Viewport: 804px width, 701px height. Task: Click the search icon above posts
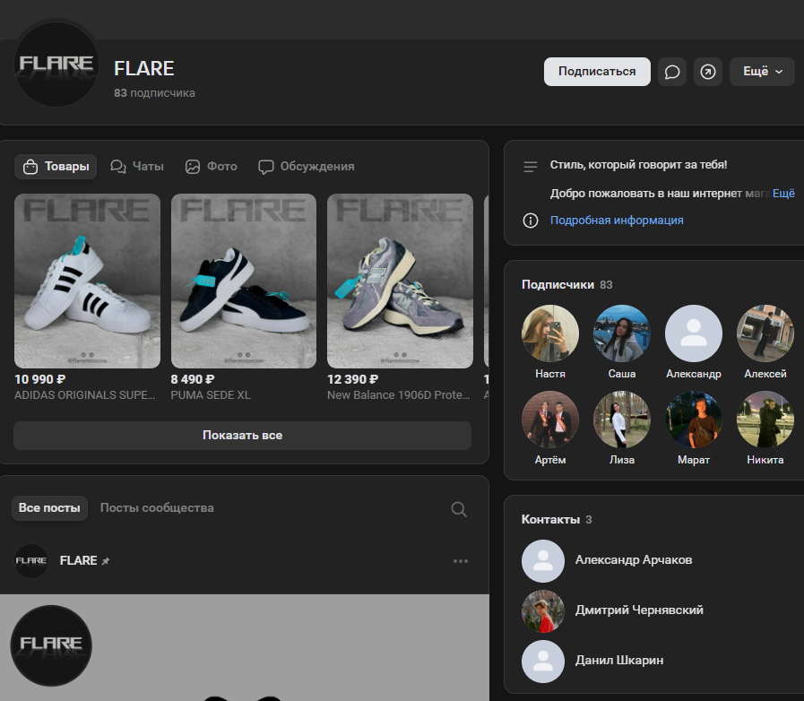pyautogui.click(x=459, y=509)
